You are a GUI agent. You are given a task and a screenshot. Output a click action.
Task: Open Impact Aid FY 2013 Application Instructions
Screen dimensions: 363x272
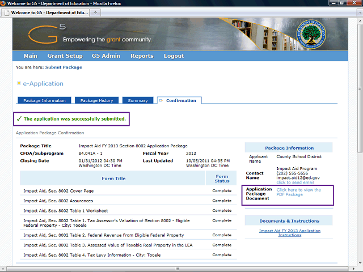click(x=290, y=233)
